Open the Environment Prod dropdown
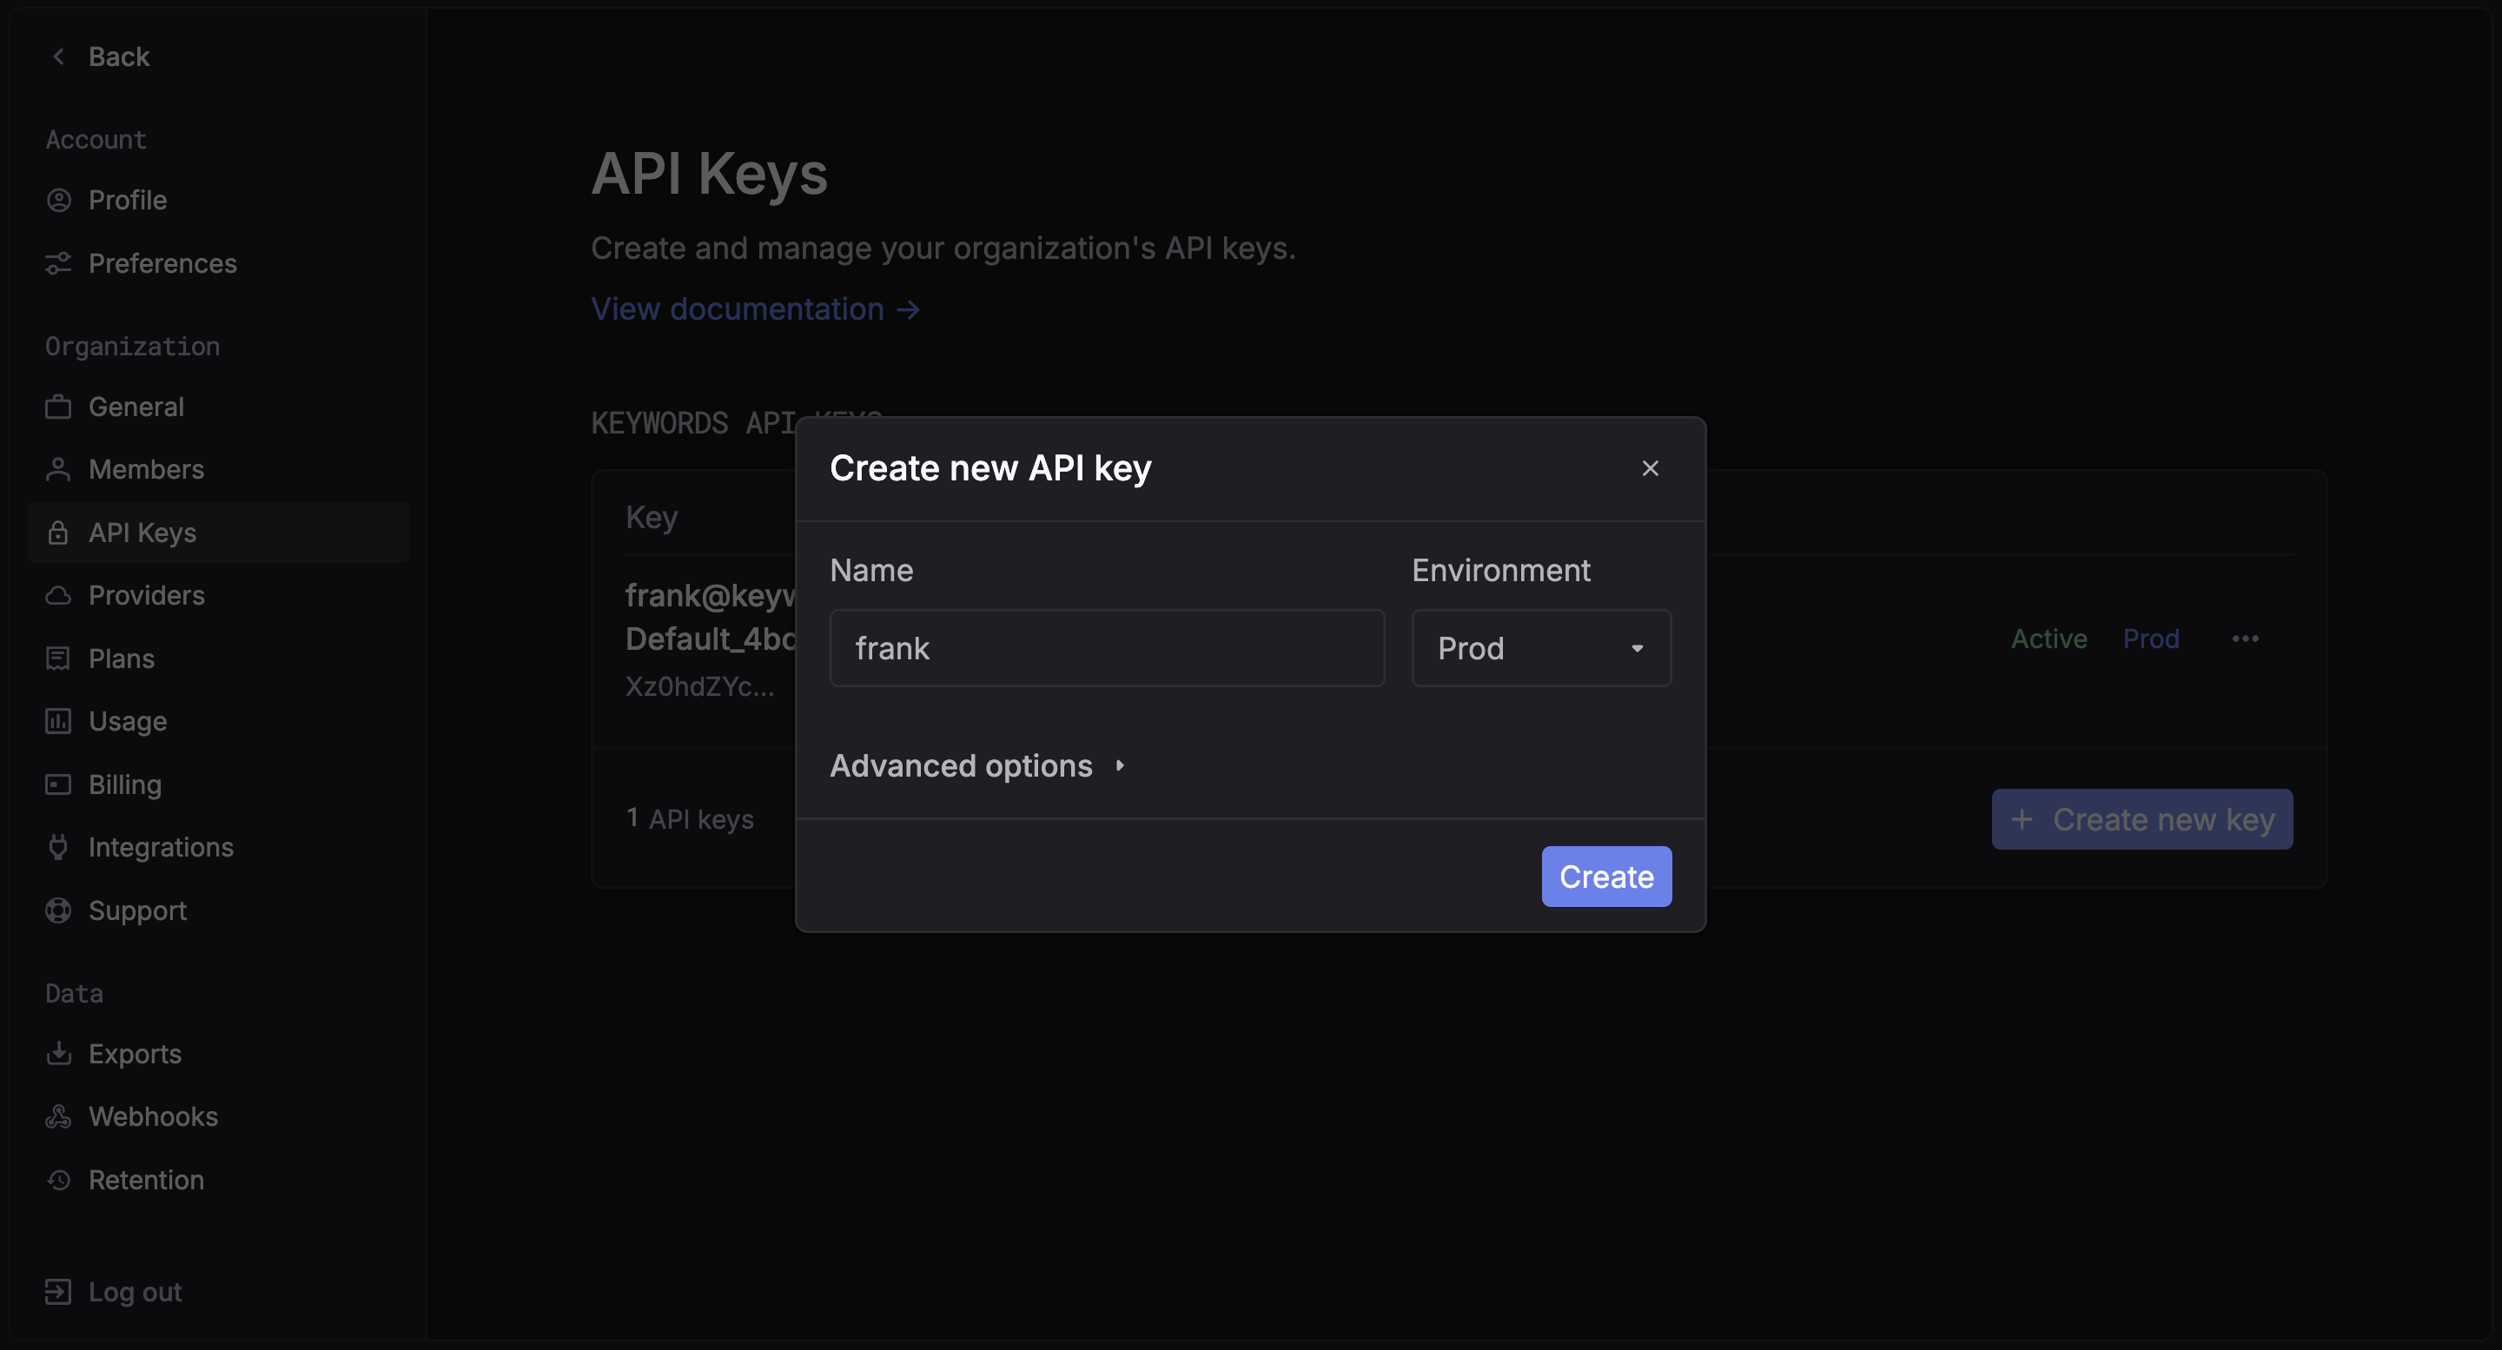The image size is (2502, 1350). (x=1540, y=648)
